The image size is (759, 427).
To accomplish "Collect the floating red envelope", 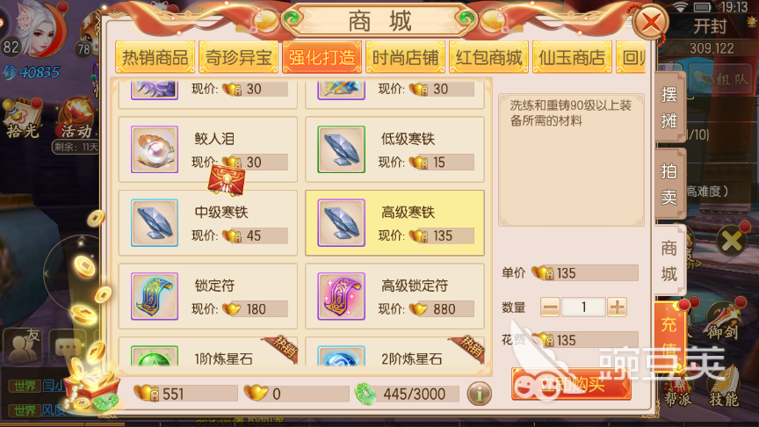I will pos(226,179).
